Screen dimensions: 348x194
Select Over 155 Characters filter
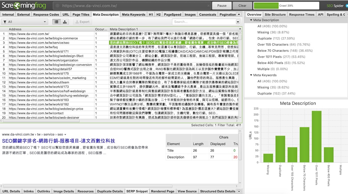[x=284, y=45]
